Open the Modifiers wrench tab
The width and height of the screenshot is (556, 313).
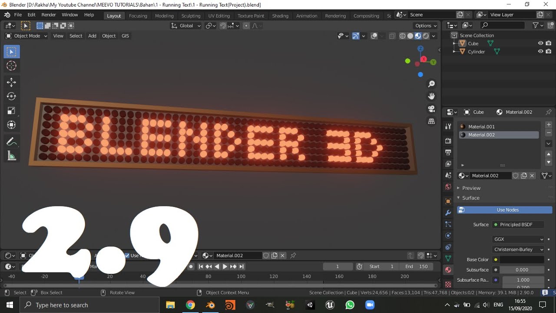pos(448,213)
